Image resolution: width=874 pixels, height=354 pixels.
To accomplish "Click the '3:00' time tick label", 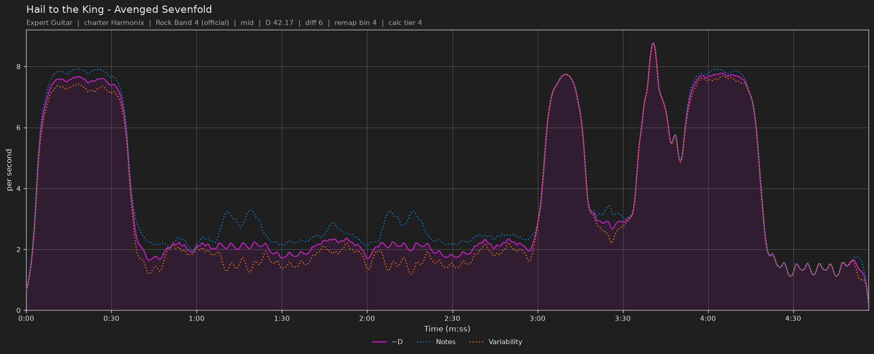I will [537, 318].
